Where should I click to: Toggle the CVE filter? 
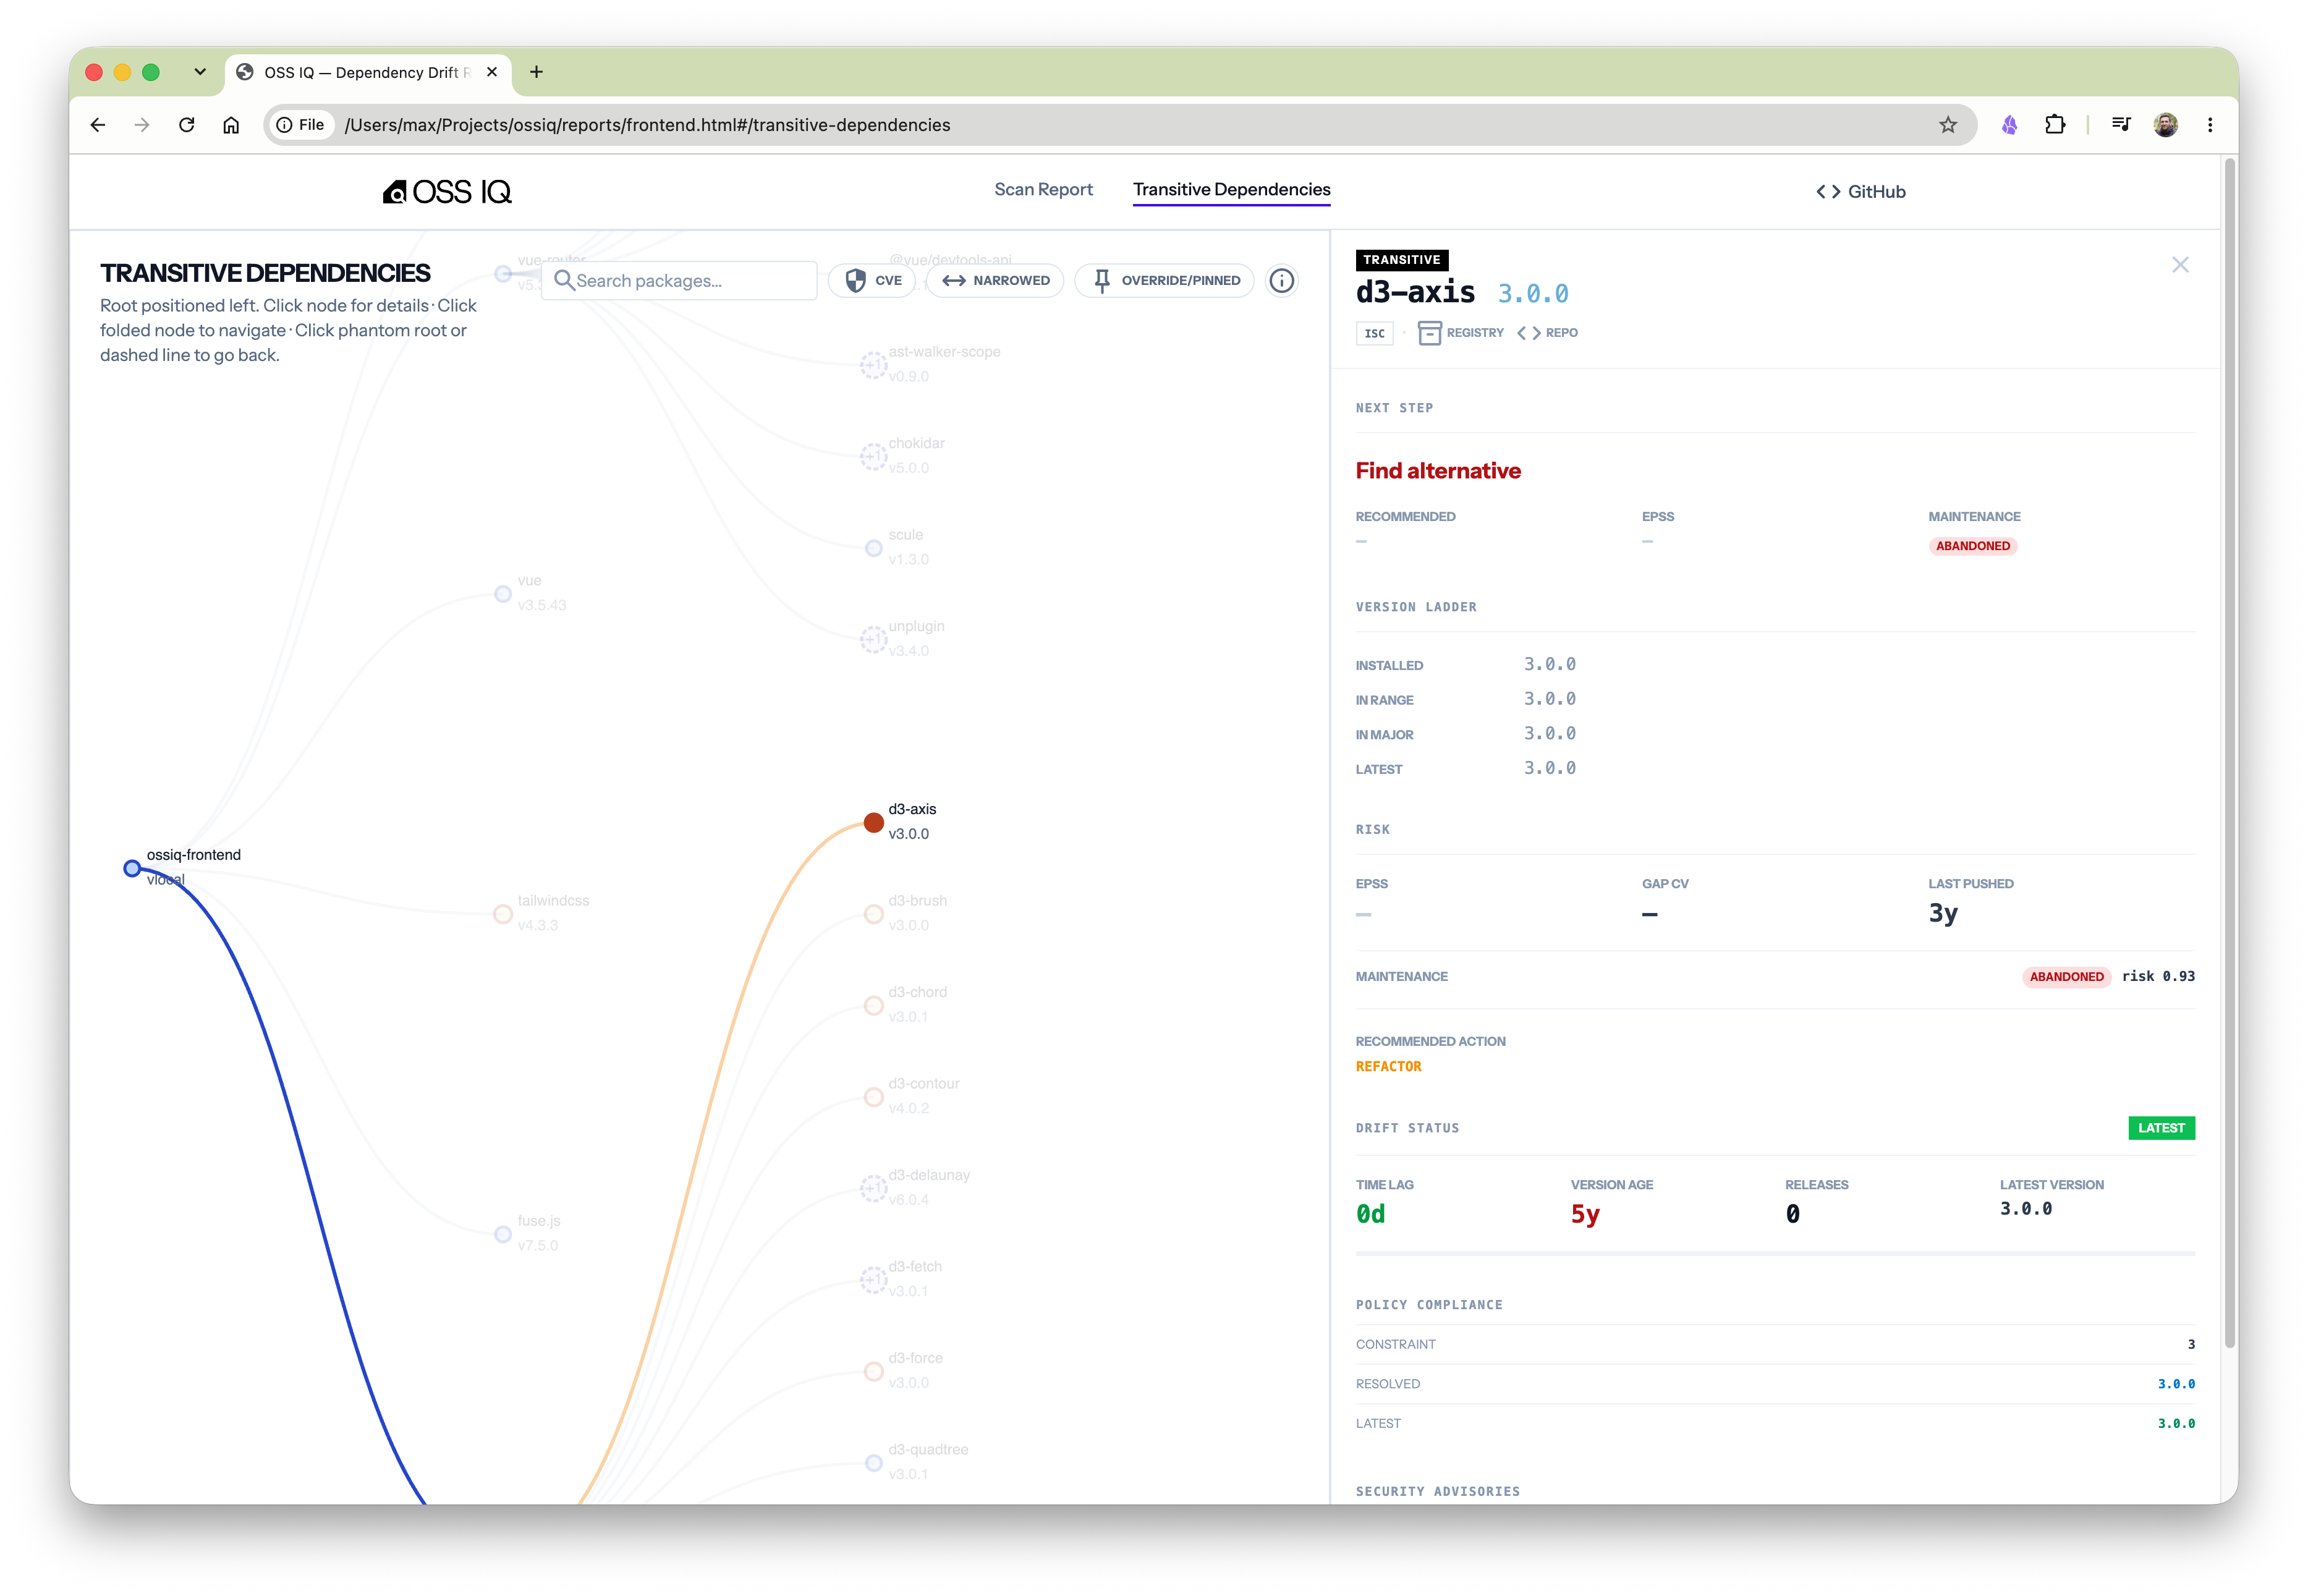[873, 281]
